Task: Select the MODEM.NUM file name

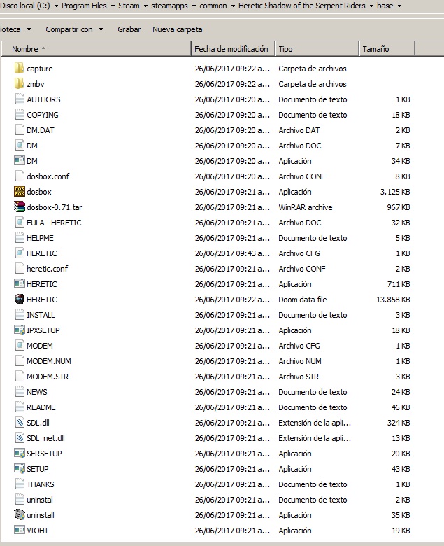Action: 49,361
